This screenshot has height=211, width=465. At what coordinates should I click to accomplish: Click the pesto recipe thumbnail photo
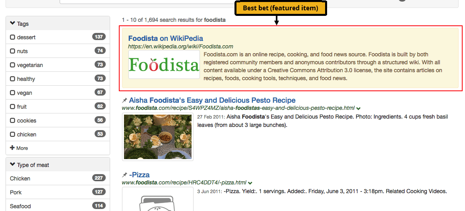pyautogui.click(x=158, y=137)
